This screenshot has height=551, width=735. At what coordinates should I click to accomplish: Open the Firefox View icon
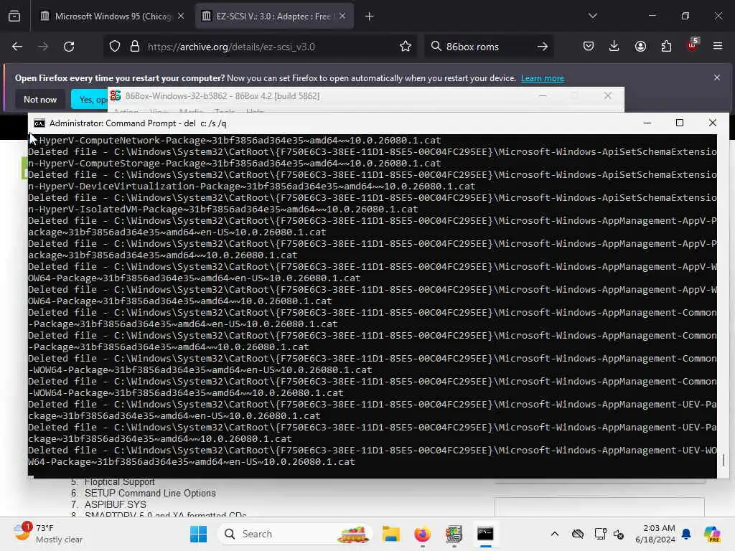14,17
